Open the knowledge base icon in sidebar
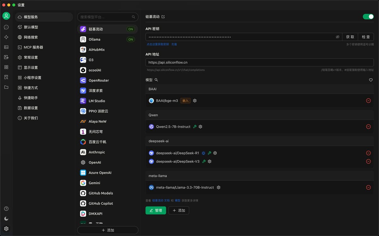The image size is (379, 236). pyautogui.click(x=6, y=77)
